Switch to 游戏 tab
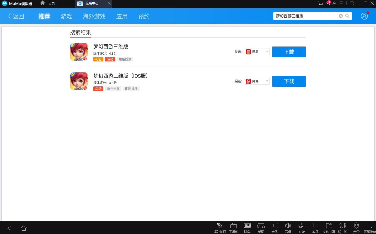376x234 pixels. [x=66, y=16]
